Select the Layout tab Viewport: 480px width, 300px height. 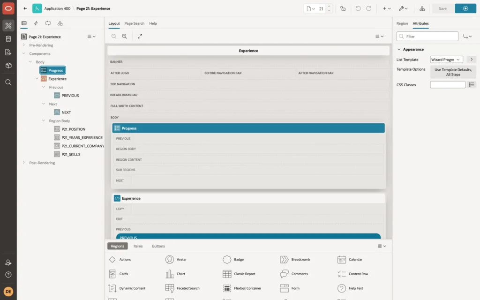pos(114,23)
